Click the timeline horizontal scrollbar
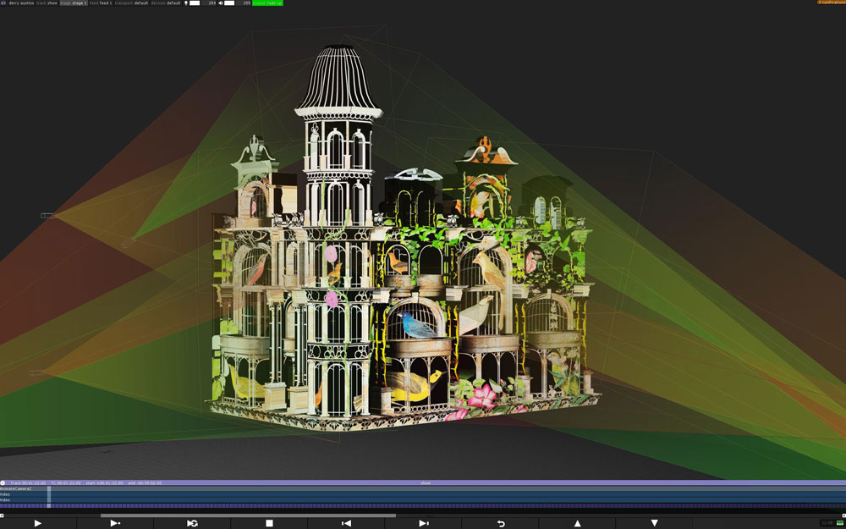 (247, 515)
